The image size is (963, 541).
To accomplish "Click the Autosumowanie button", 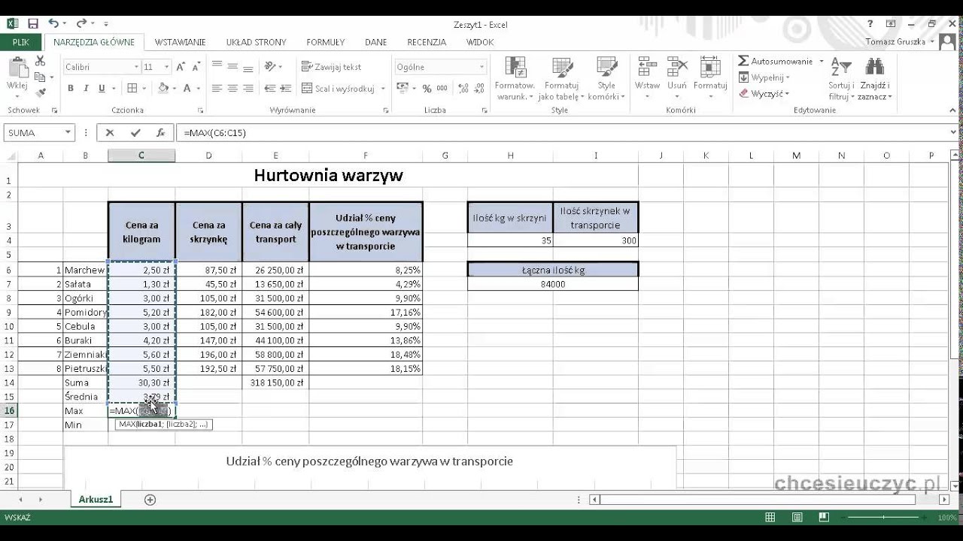I will (x=775, y=61).
